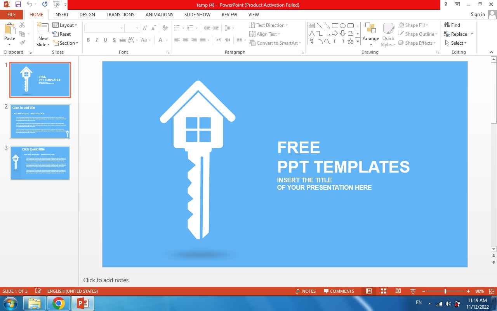Click the Paste clipboard icon
The width and height of the screenshot is (497, 311).
point(10,29)
